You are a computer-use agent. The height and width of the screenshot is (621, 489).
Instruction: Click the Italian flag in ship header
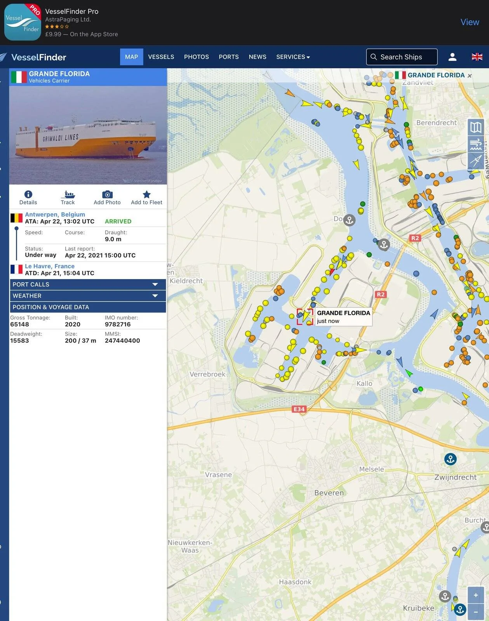(x=19, y=77)
